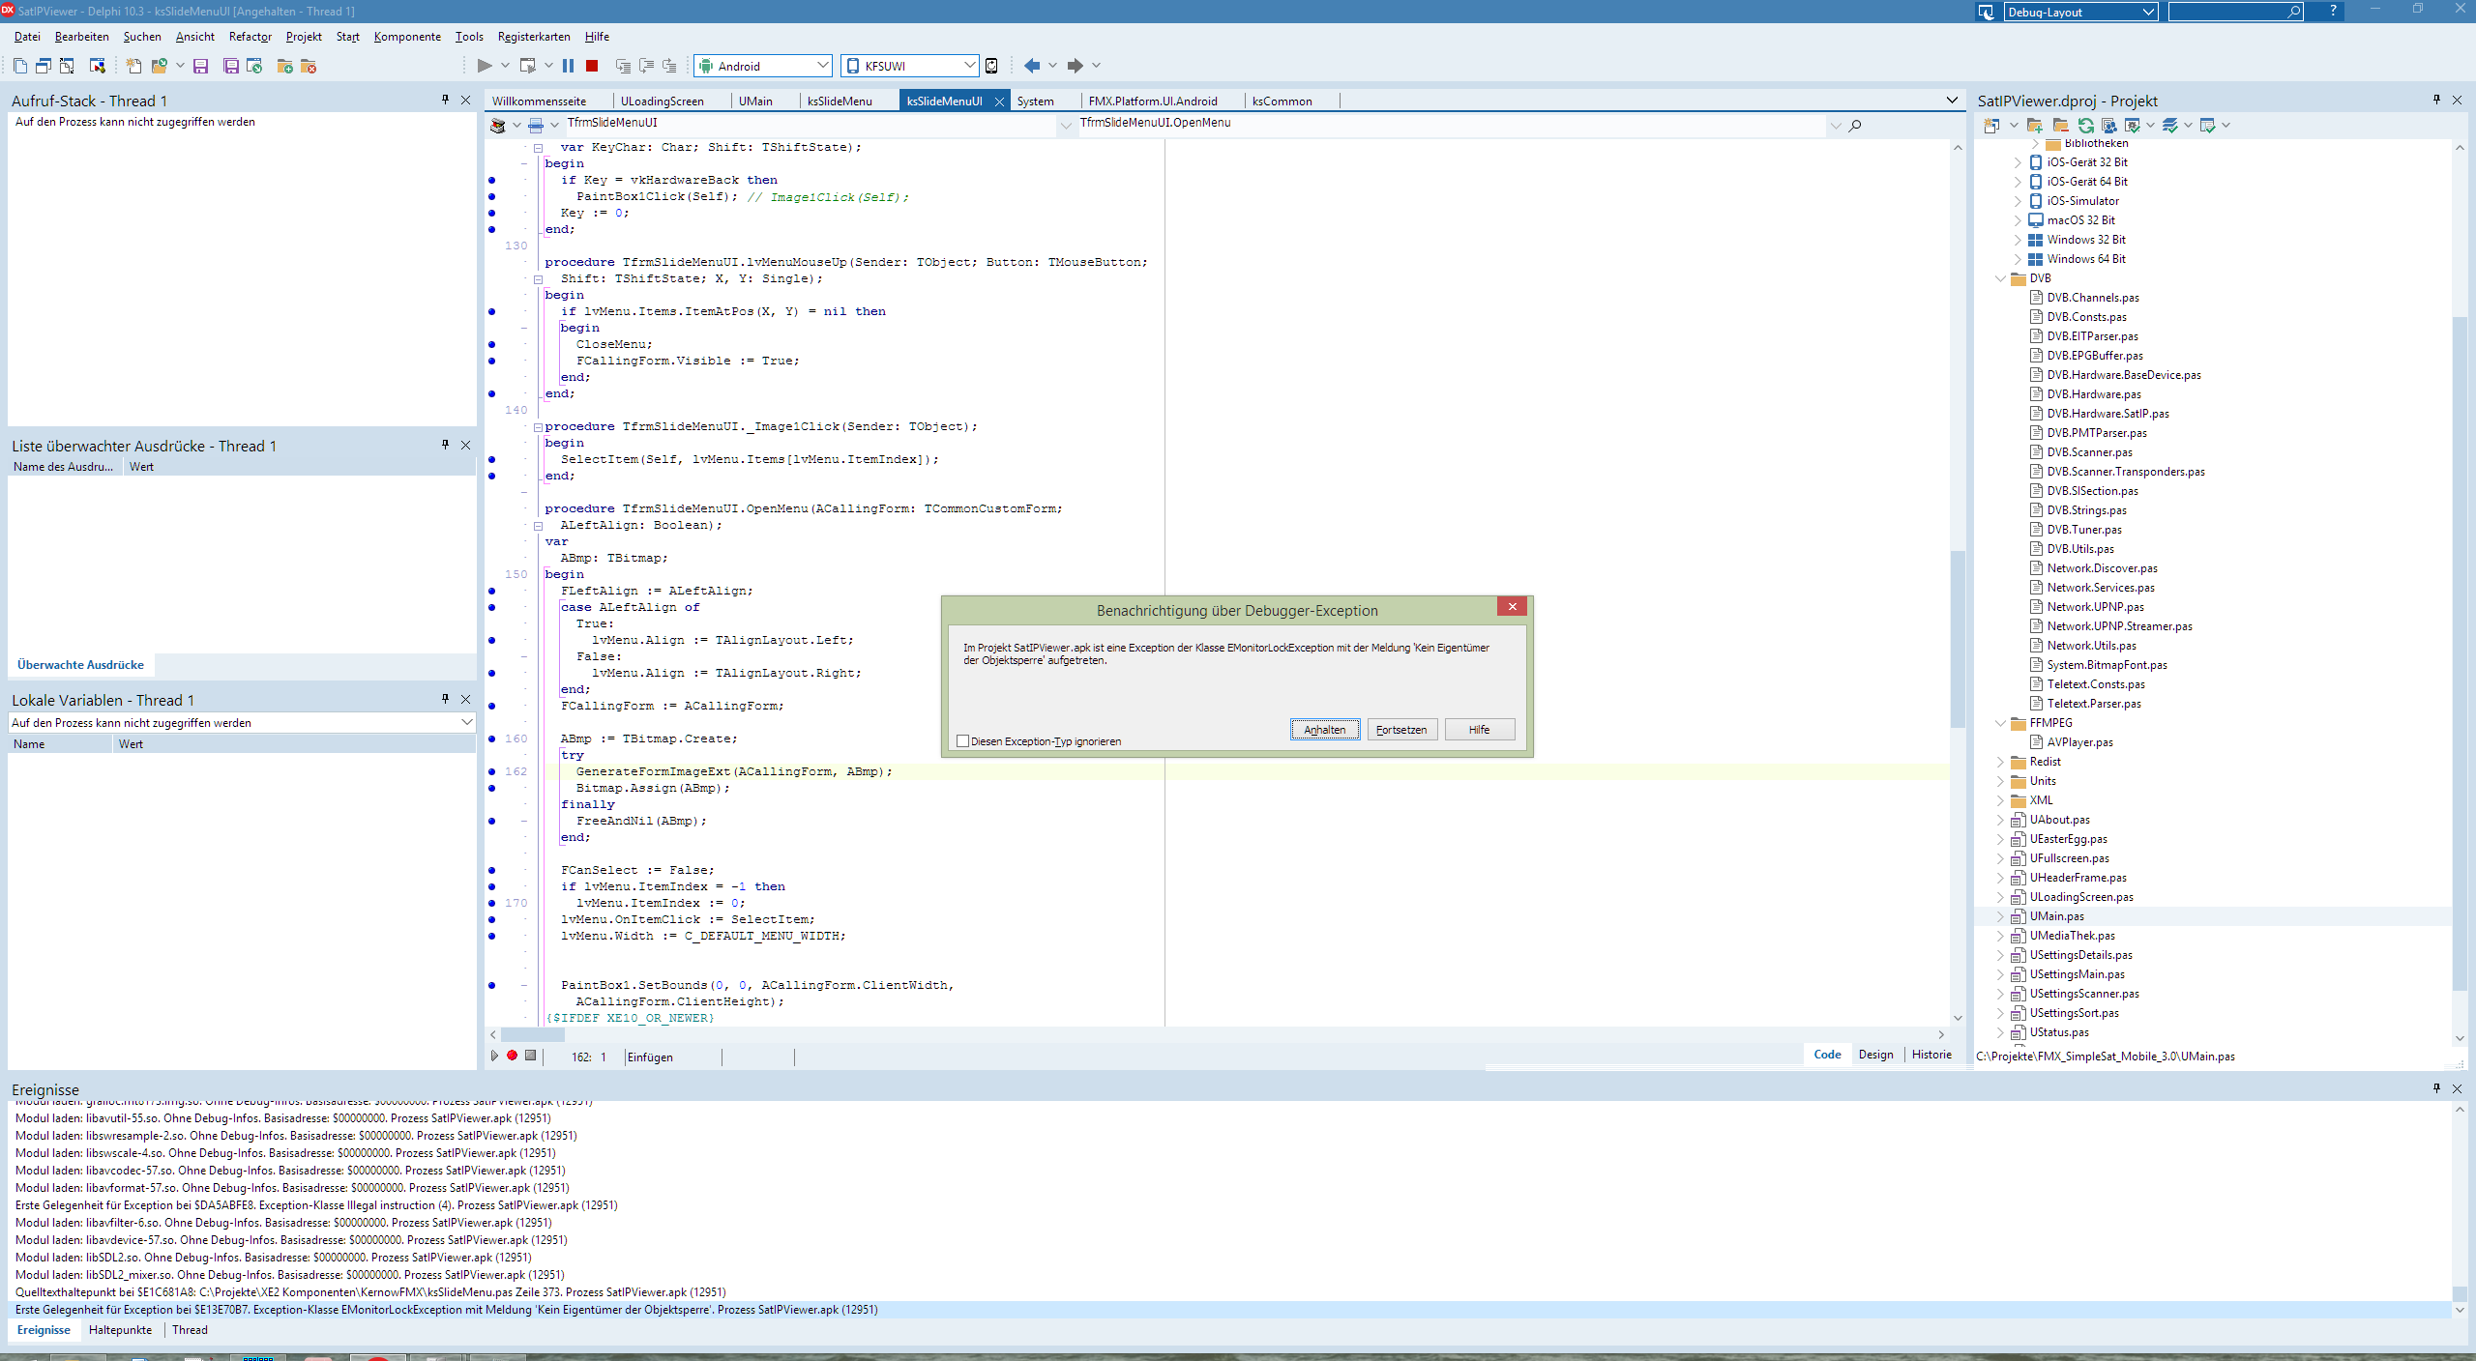The height and width of the screenshot is (1361, 2476).
Task: Click the Open project toolbar icon
Action: [160, 66]
